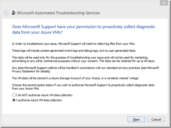This screenshot has height=128, width=171.
Task: Click the 'standard privacy practices' phrase
Action: point(123,68)
